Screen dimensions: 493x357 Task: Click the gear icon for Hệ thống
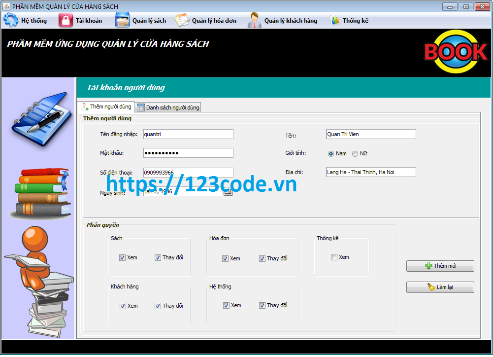pos(11,20)
